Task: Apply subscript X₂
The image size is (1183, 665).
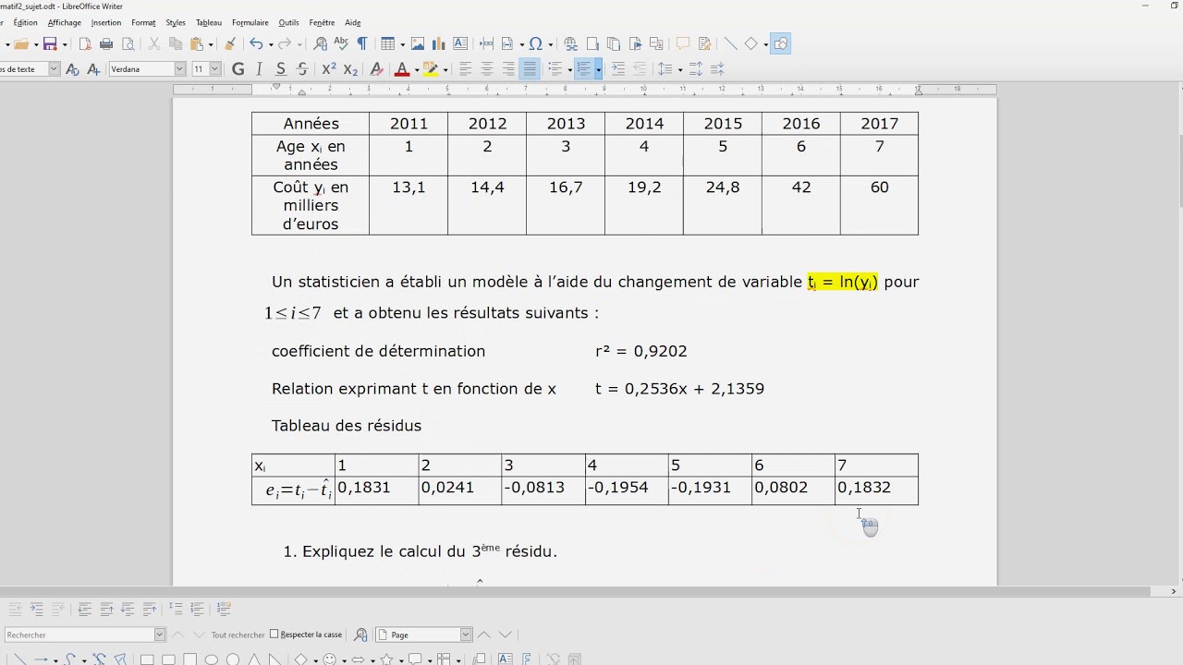Action: pyautogui.click(x=350, y=68)
